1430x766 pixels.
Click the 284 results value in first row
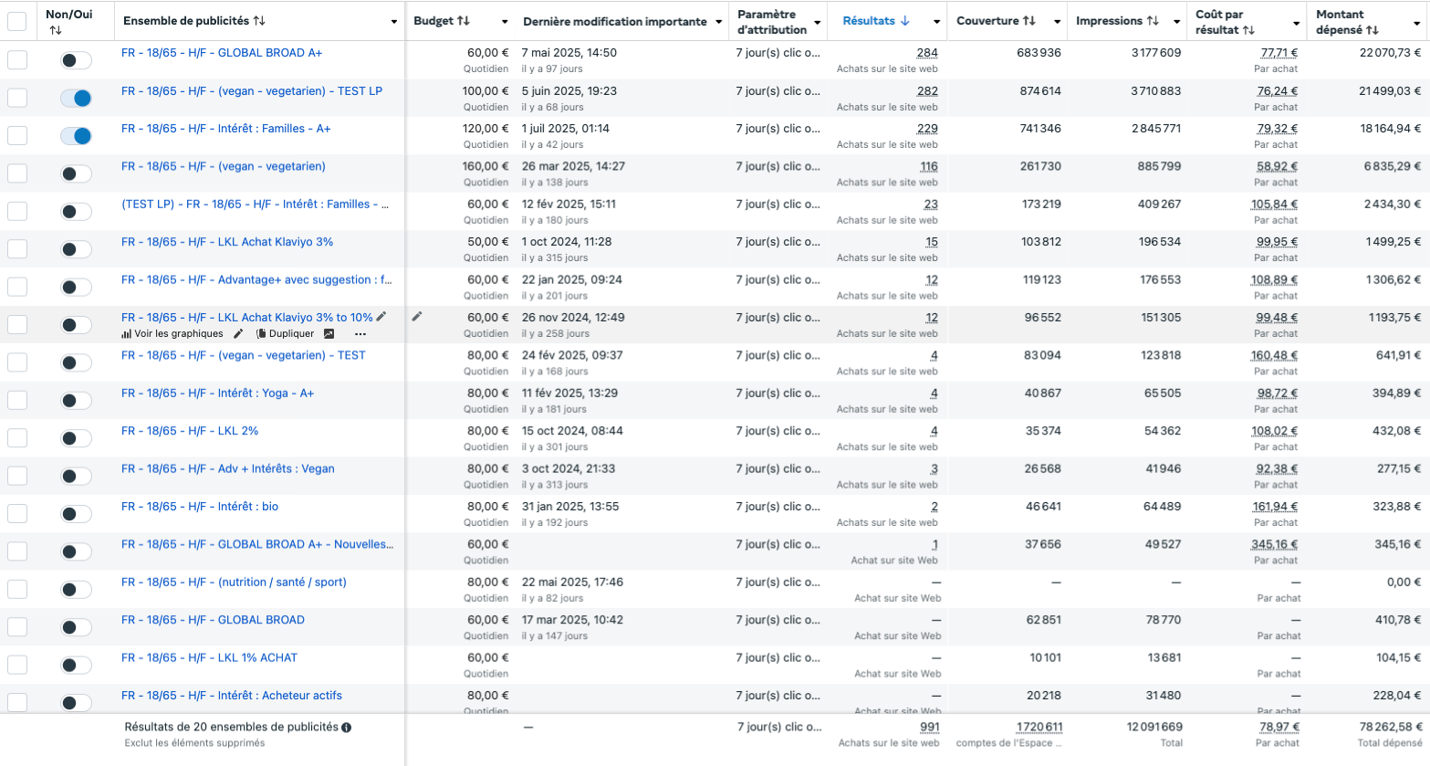tap(927, 53)
